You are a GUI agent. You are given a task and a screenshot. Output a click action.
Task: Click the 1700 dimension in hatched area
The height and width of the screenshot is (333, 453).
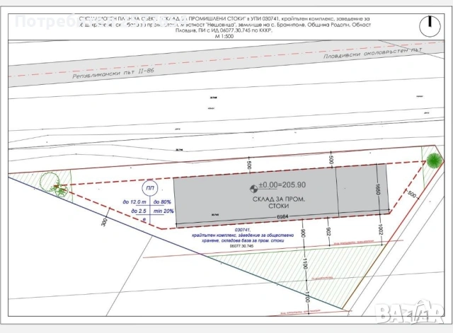coord(306,296)
